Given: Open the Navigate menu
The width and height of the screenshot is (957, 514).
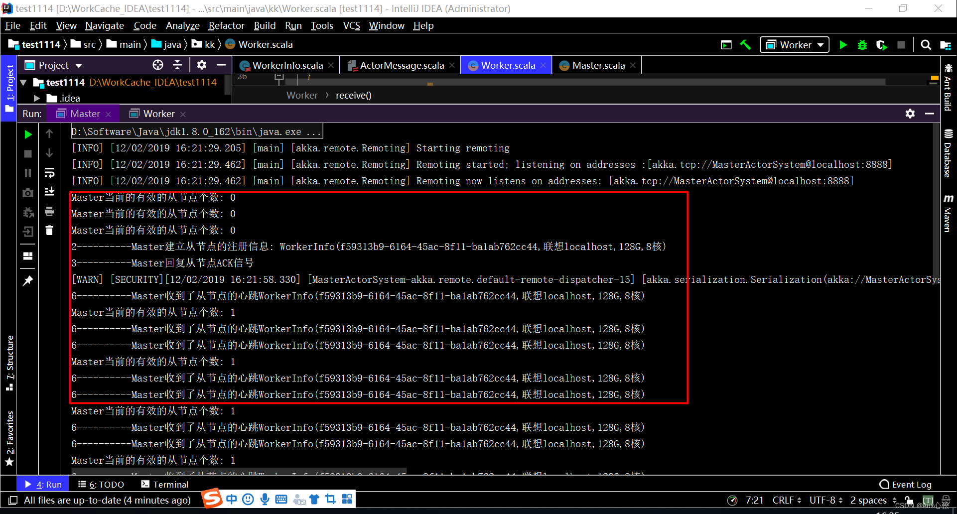Looking at the screenshot, I should 104,25.
